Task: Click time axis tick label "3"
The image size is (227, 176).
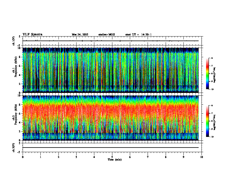Action: [76, 157]
